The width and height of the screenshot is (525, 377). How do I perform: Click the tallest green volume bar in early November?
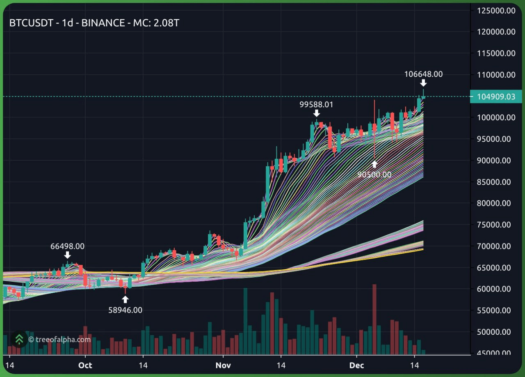point(245,321)
